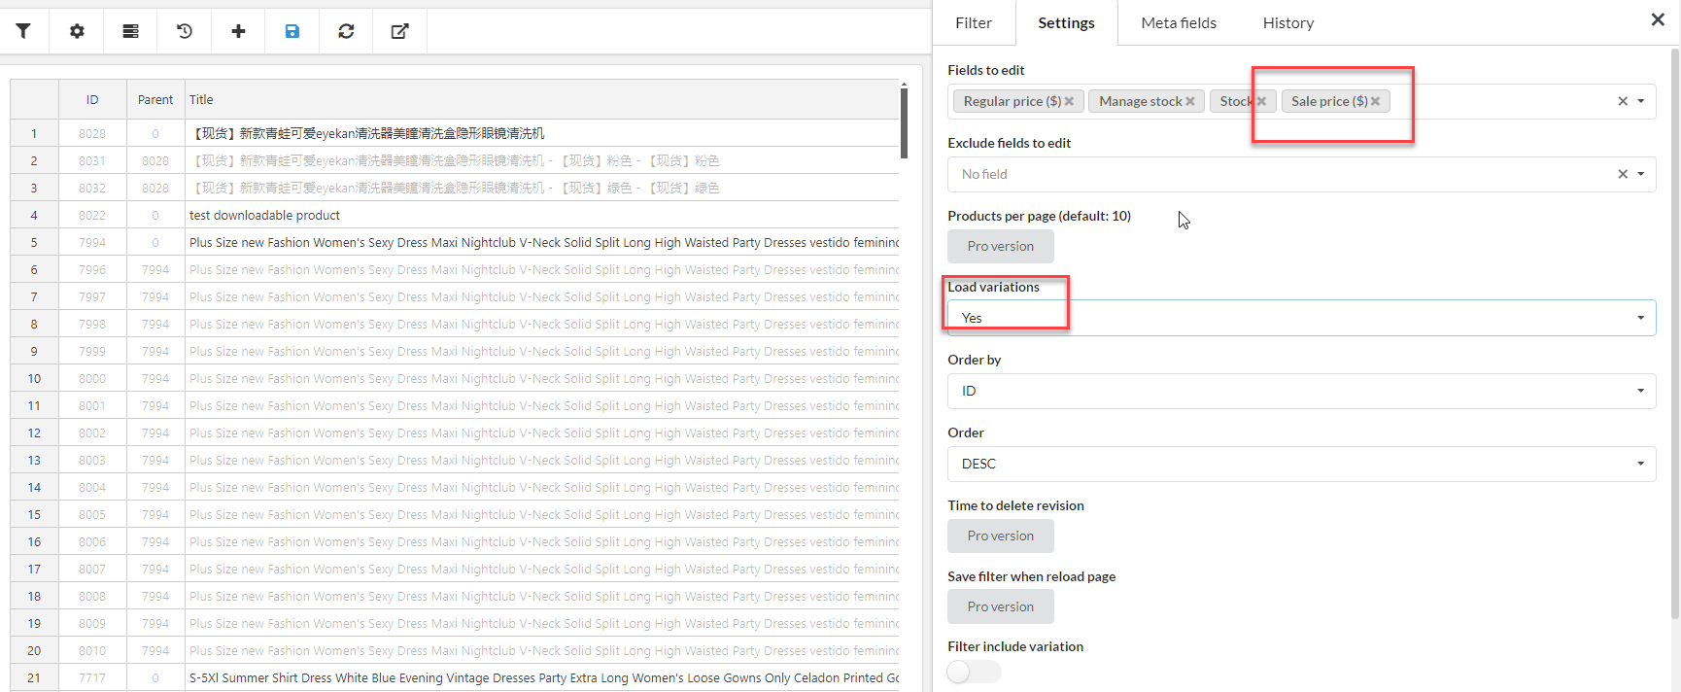Viewport: 1681px width, 692px height.
Task: Click the Manage stock tag label
Action: (x=1140, y=101)
